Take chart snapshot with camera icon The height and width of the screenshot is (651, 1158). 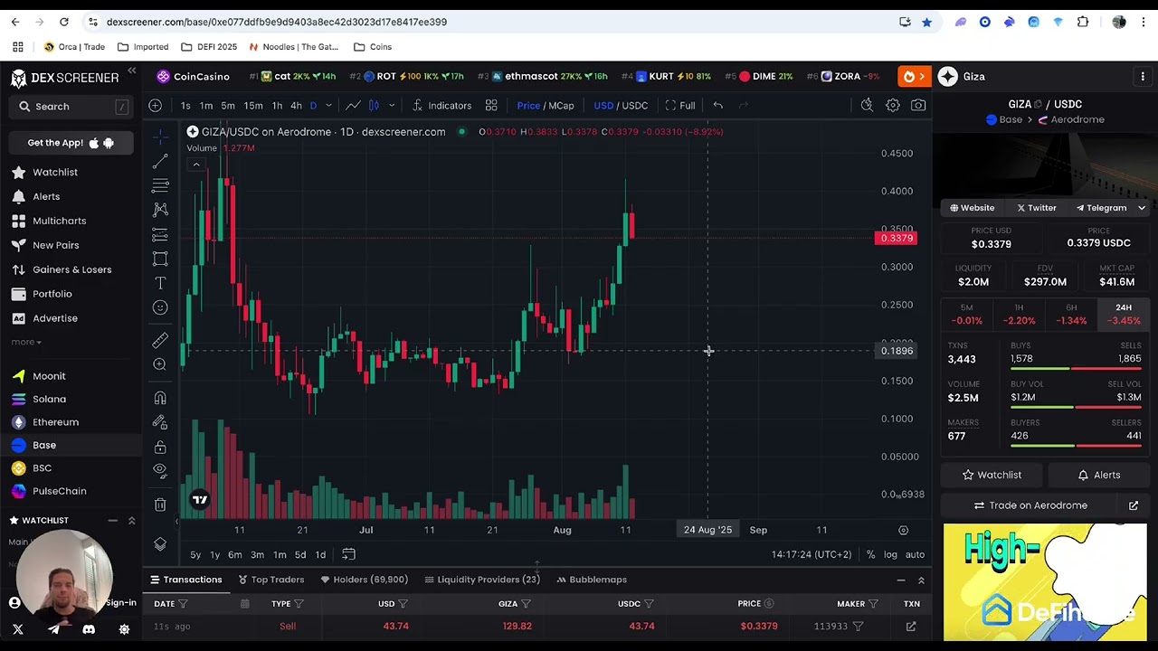(918, 106)
